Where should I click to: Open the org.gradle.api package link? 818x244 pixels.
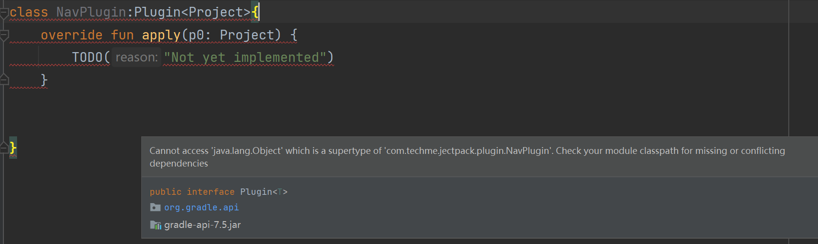coord(201,207)
